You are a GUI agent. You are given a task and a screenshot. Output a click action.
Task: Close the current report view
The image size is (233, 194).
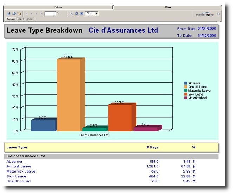click(218, 14)
